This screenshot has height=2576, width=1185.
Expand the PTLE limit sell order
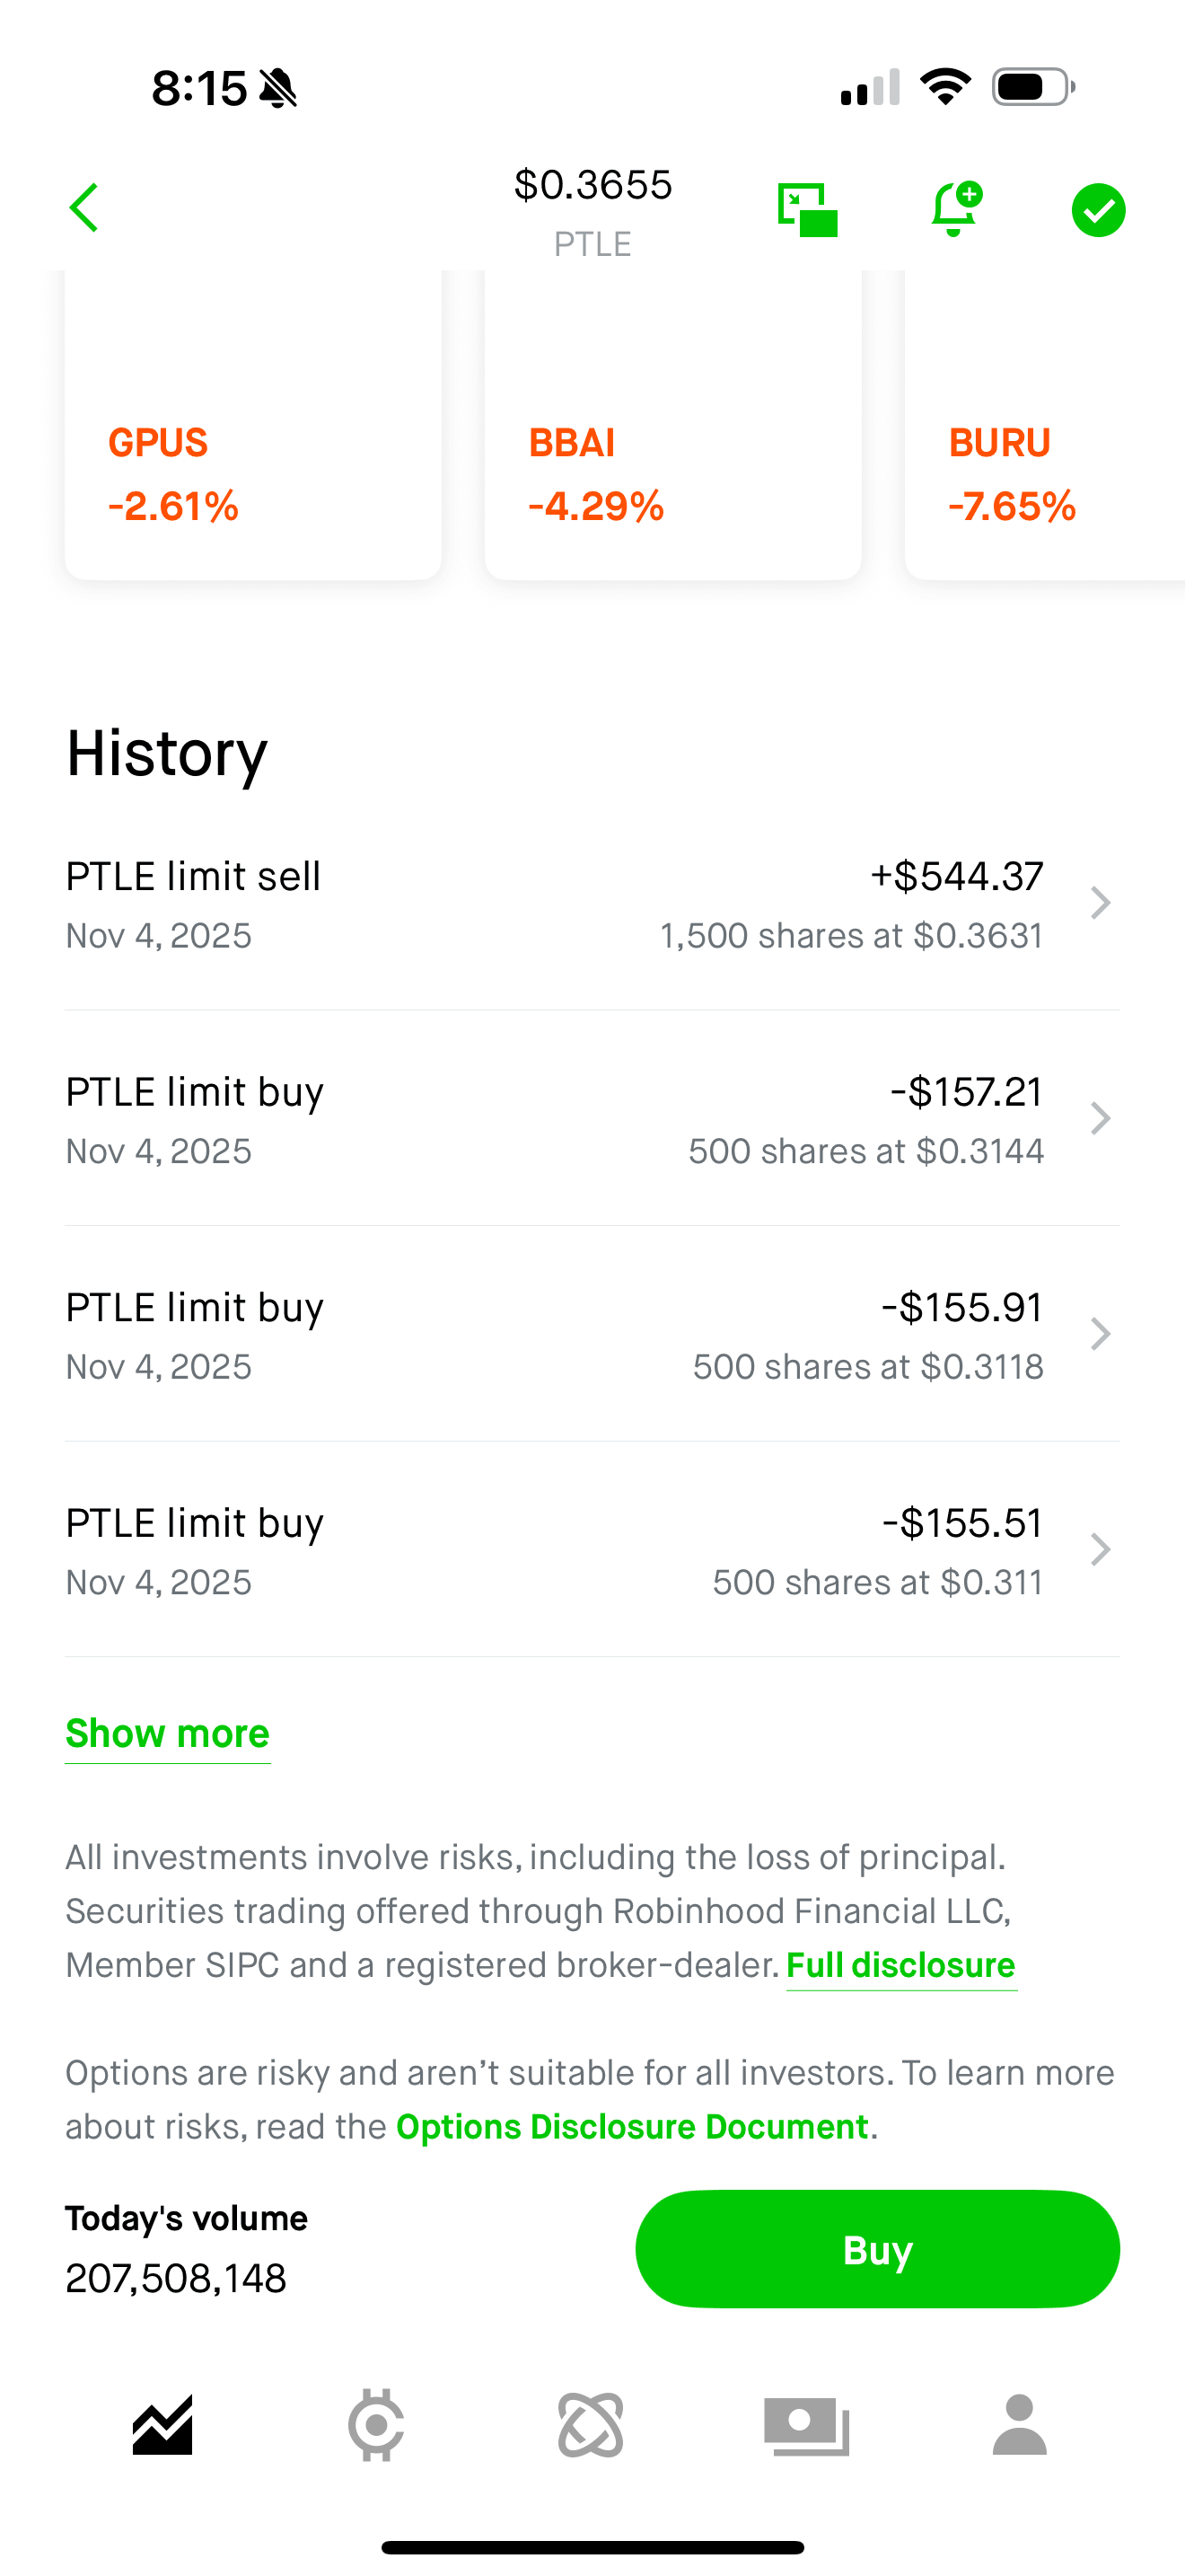point(1100,903)
